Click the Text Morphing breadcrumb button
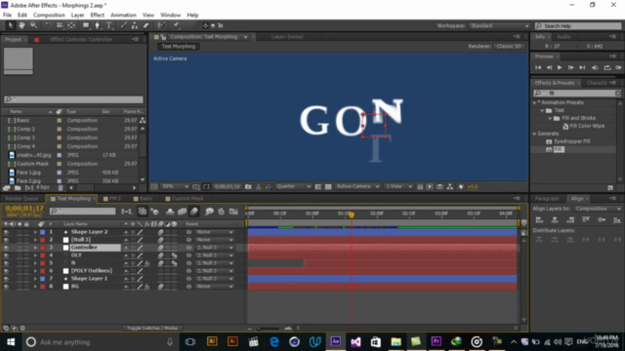625x351 pixels. coord(179,47)
